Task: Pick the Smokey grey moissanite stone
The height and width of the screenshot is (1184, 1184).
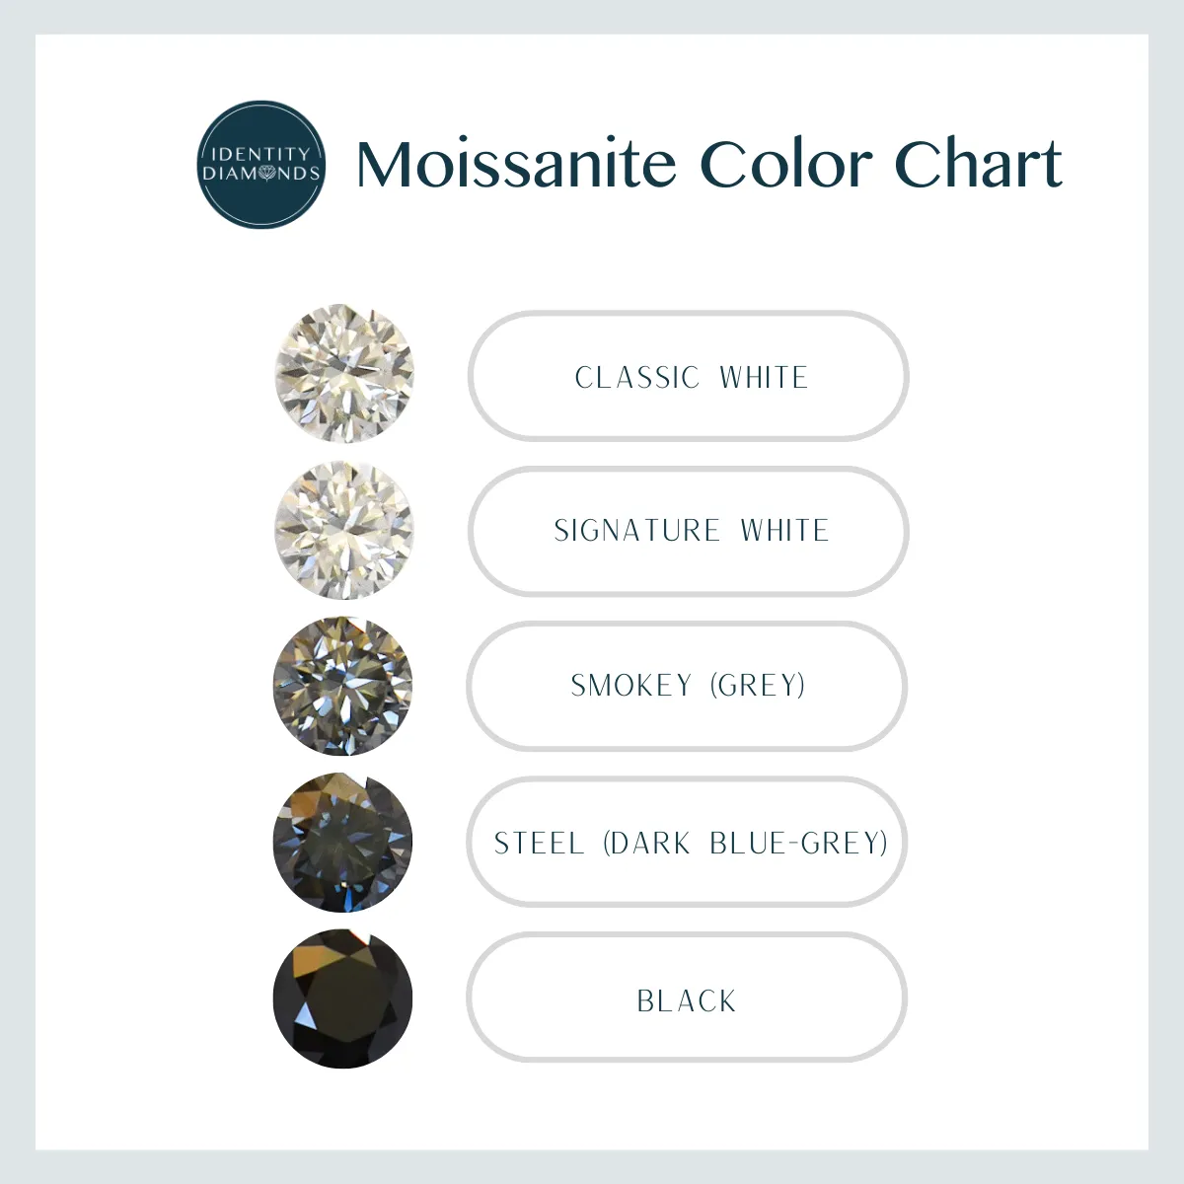Action: click(342, 686)
